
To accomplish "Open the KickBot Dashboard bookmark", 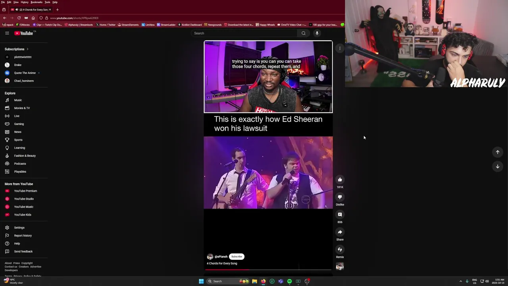I will (x=190, y=25).
